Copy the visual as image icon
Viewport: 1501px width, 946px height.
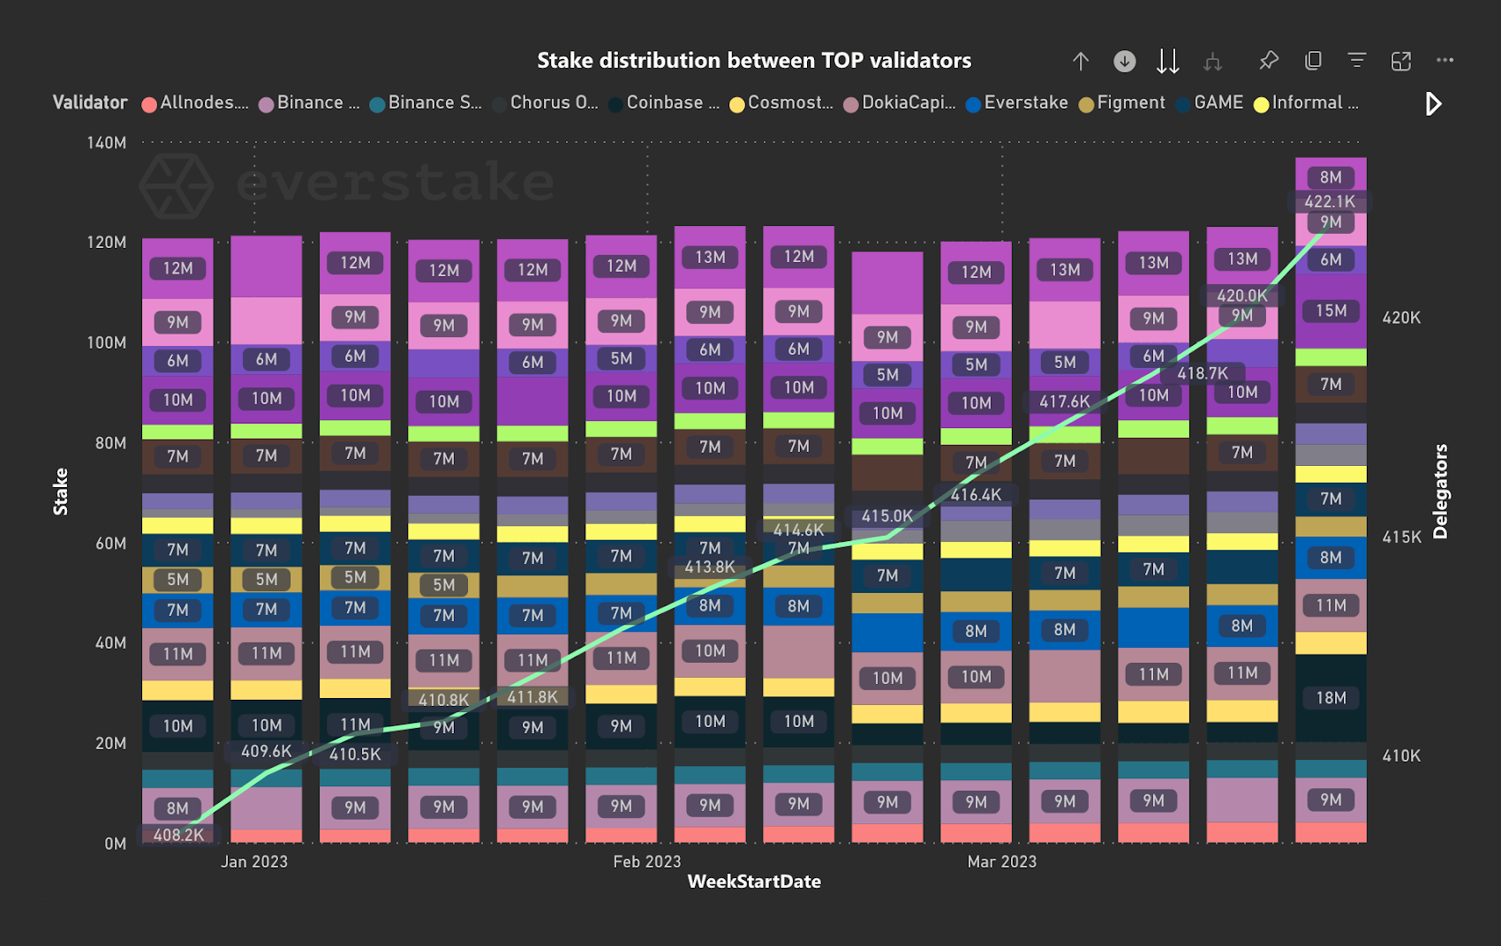point(1313,60)
